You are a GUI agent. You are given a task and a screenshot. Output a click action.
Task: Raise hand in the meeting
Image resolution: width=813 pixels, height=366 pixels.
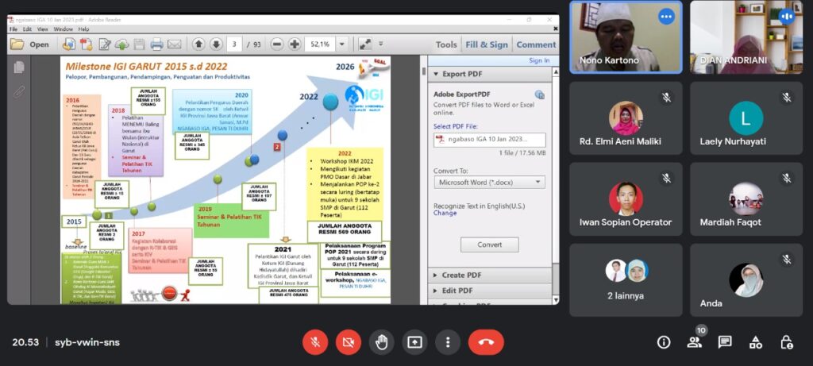pyautogui.click(x=381, y=342)
